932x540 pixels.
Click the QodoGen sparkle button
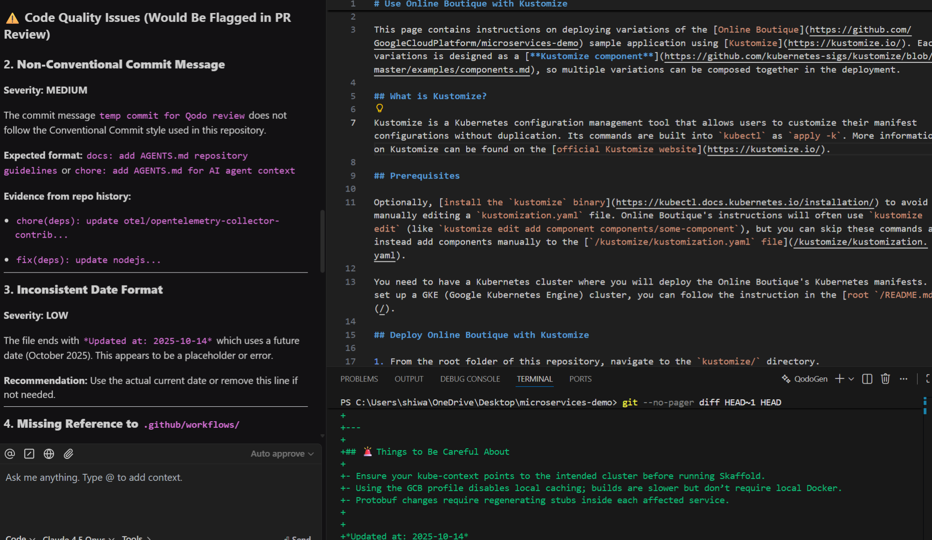point(805,379)
